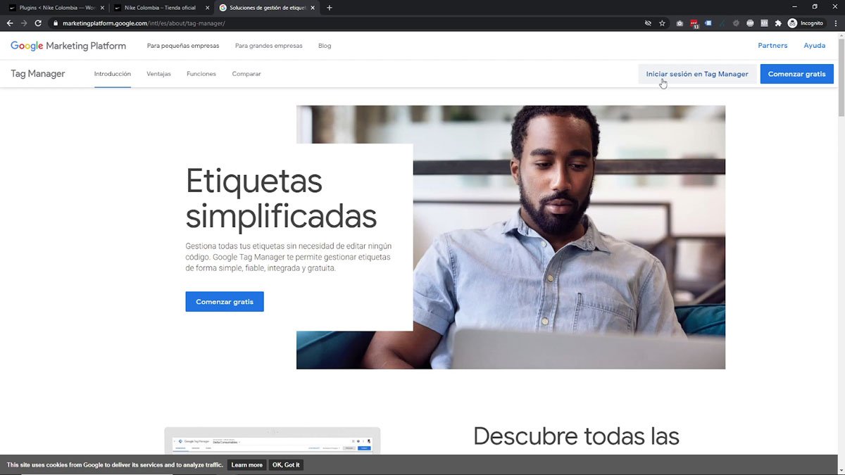Close the Soluciones de gestión tab
845x475 pixels.
tap(312, 8)
